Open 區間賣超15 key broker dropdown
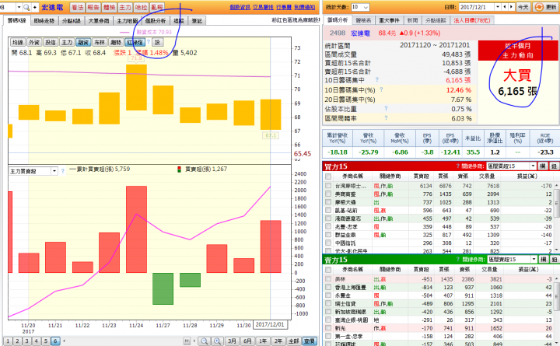Image resolution: width=560 pixels, height=346 pixels. (512, 259)
